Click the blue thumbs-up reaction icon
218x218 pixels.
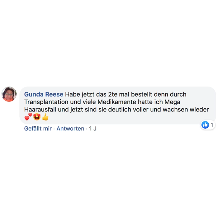pos(205,125)
